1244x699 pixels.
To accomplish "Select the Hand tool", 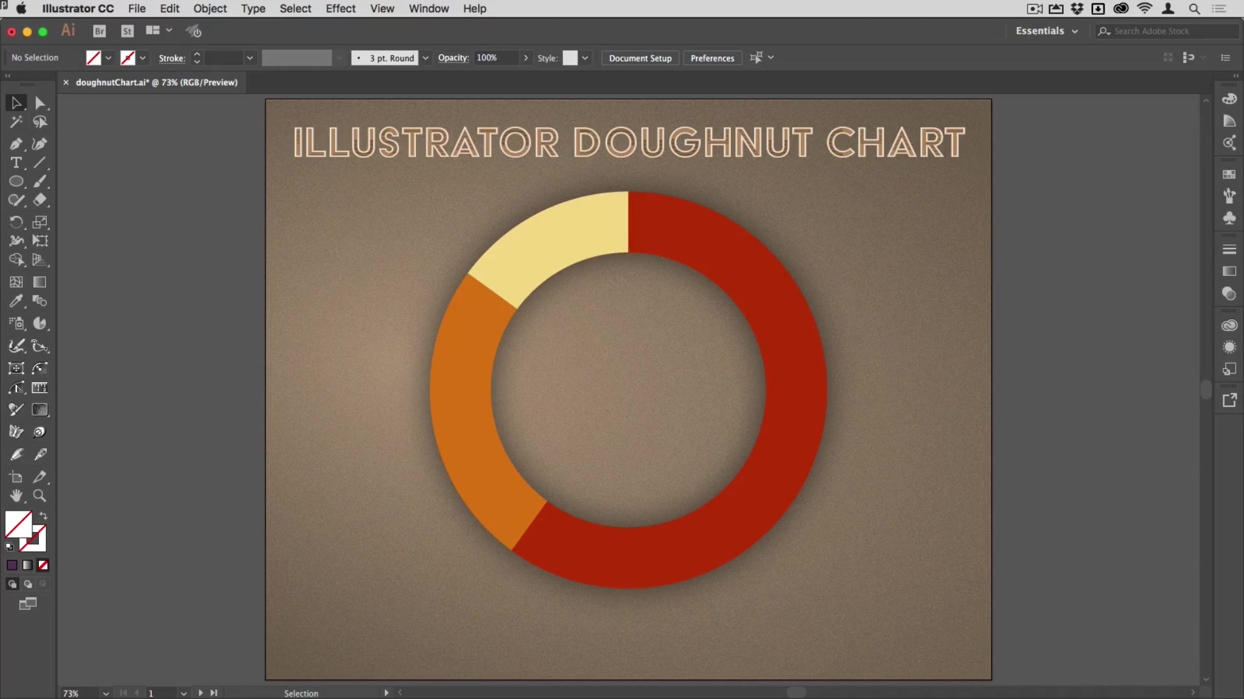I will click(16, 496).
